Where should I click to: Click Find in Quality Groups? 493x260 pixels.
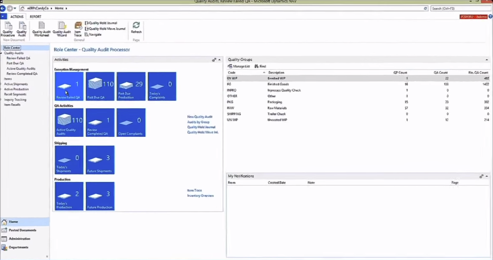(x=260, y=66)
